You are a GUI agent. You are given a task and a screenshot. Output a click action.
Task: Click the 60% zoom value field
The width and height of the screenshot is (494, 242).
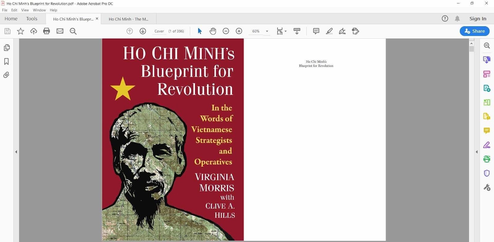click(x=256, y=31)
